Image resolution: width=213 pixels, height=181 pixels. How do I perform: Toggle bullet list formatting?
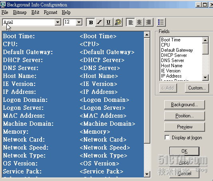tap(161, 22)
